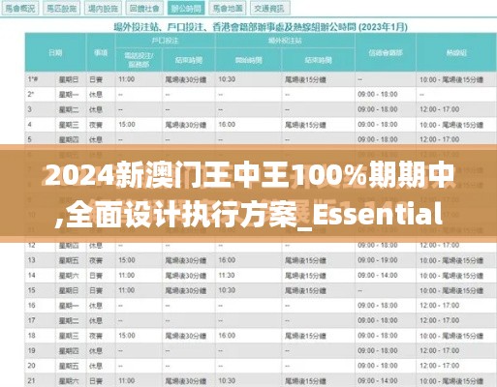The height and width of the screenshot is (387, 497).
Task: Open the 馬會地圖 tab
Action: coord(228,9)
